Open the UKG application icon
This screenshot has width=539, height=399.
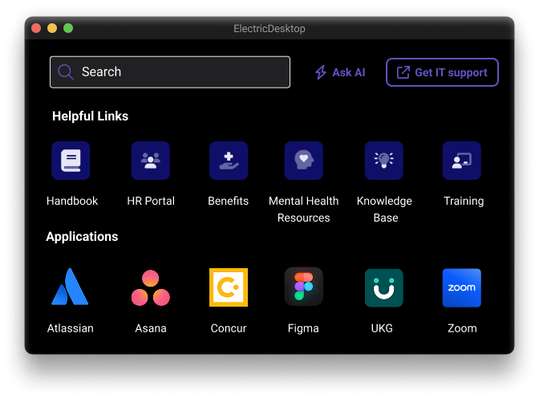384,287
